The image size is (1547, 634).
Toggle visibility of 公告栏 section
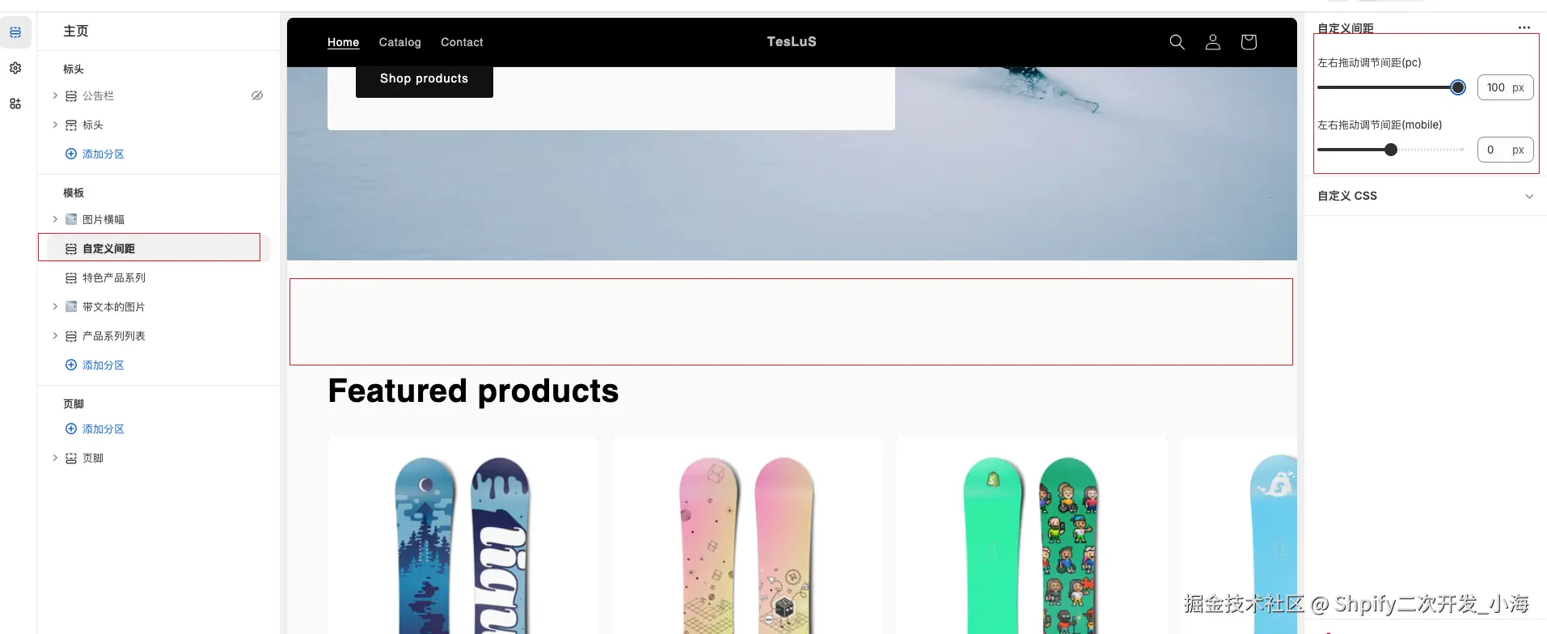point(257,95)
